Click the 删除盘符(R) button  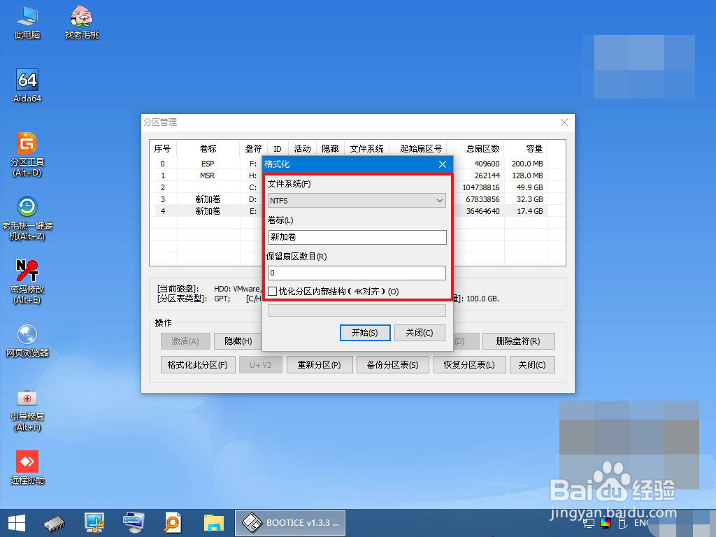tap(518, 341)
